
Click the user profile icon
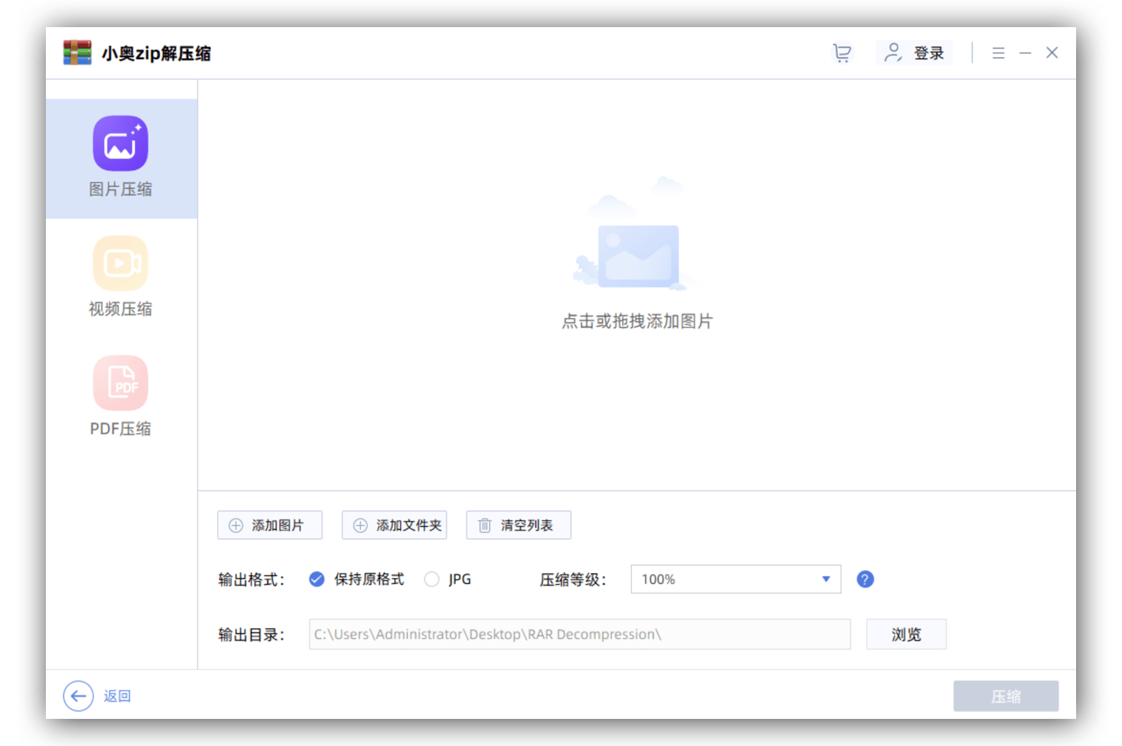pyautogui.click(x=893, y=53)
